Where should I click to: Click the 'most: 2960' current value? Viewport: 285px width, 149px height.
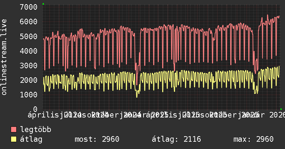[97, 139]
